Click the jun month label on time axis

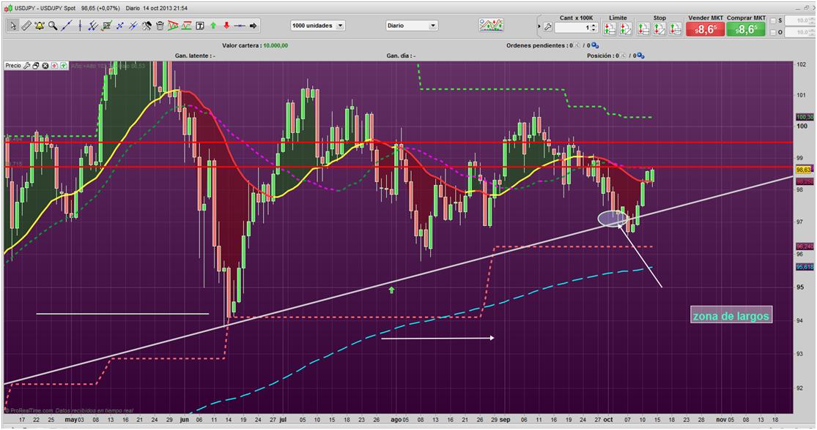[183, 419]
